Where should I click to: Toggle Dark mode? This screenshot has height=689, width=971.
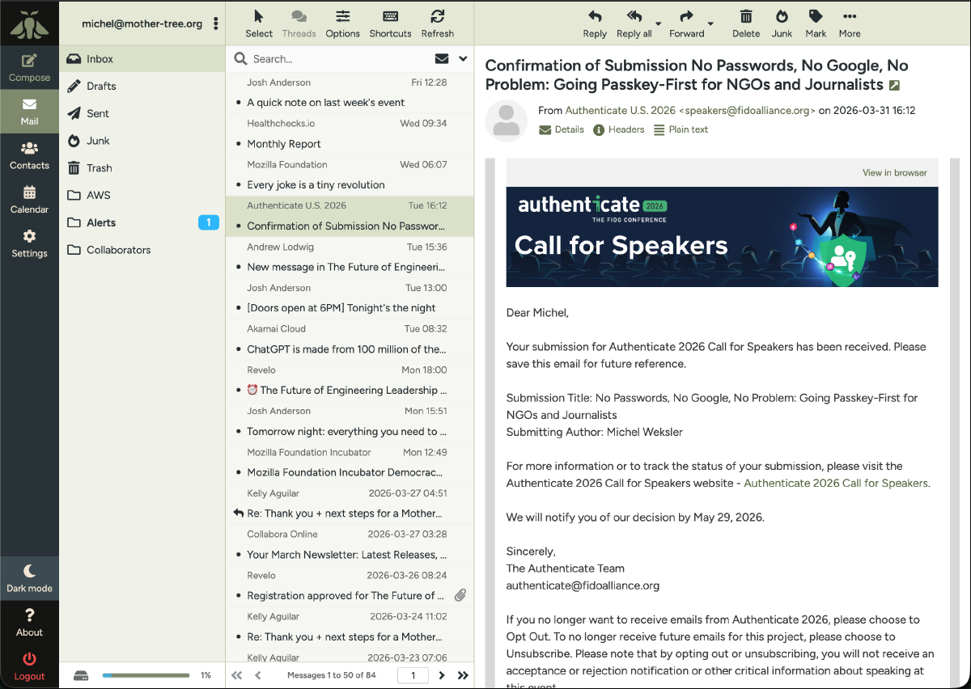29,577
